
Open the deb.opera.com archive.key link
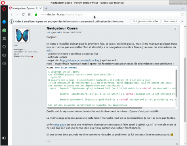80,60
